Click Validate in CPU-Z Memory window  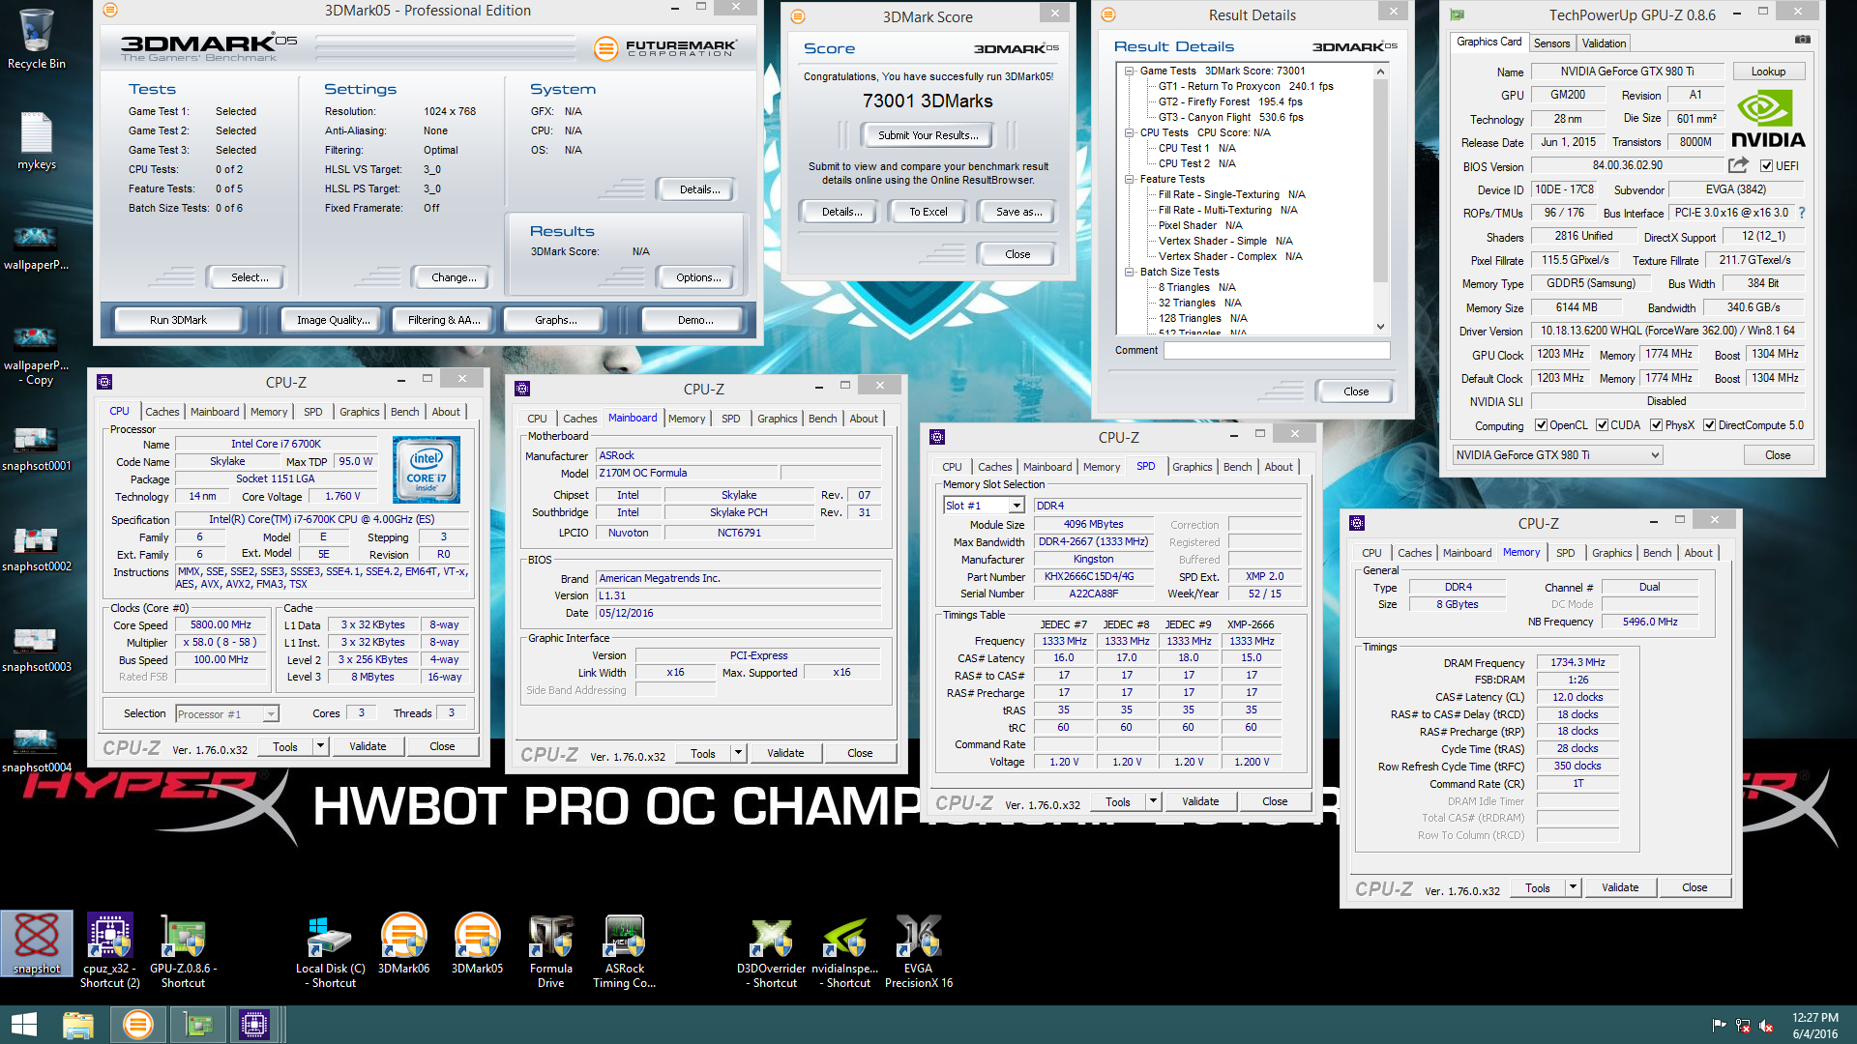point(1619,887)
